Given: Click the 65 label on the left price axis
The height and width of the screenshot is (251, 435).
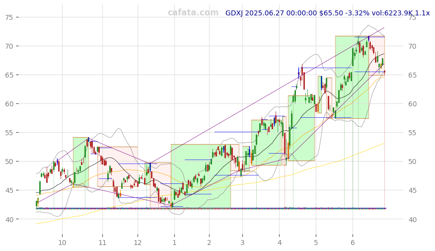Looking at the screenshot, I should tap(9, 75).
